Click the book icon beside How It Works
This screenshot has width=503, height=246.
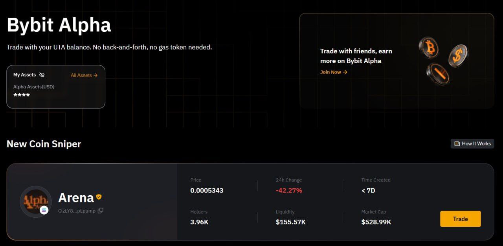[x=457, y=143]
